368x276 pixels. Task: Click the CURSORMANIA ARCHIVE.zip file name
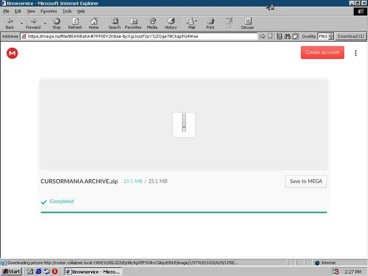[x=79, y=181]
